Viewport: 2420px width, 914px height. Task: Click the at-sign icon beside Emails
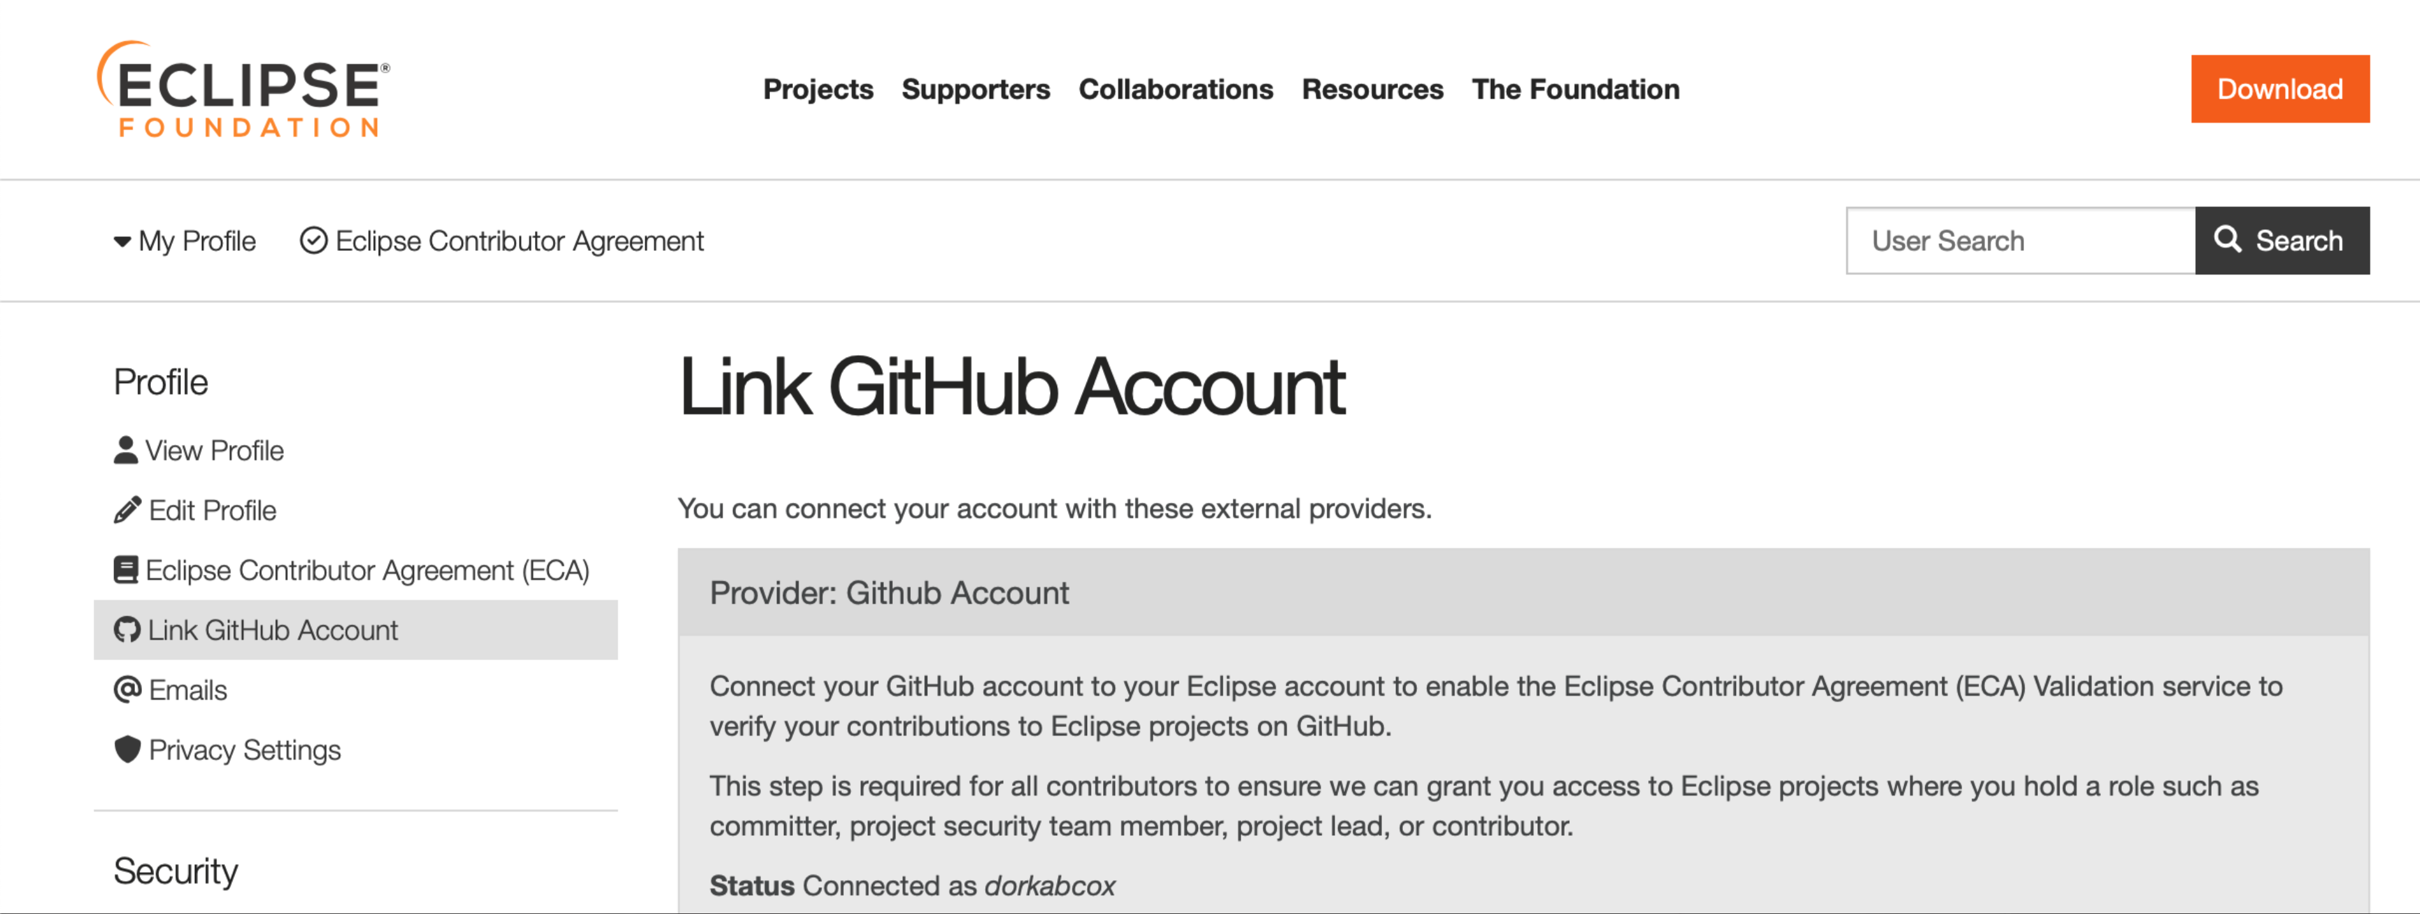coord(127,691)
